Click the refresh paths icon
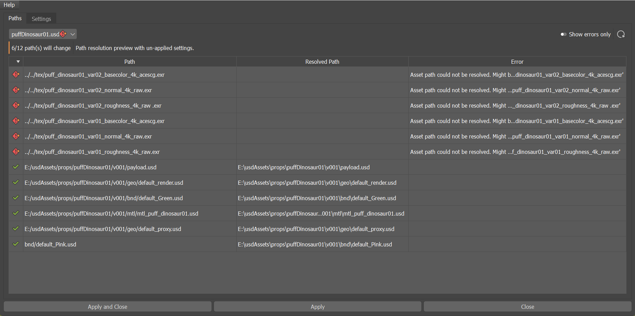The width and height of the screenshot is (635, 316). (x=621, y=34)
